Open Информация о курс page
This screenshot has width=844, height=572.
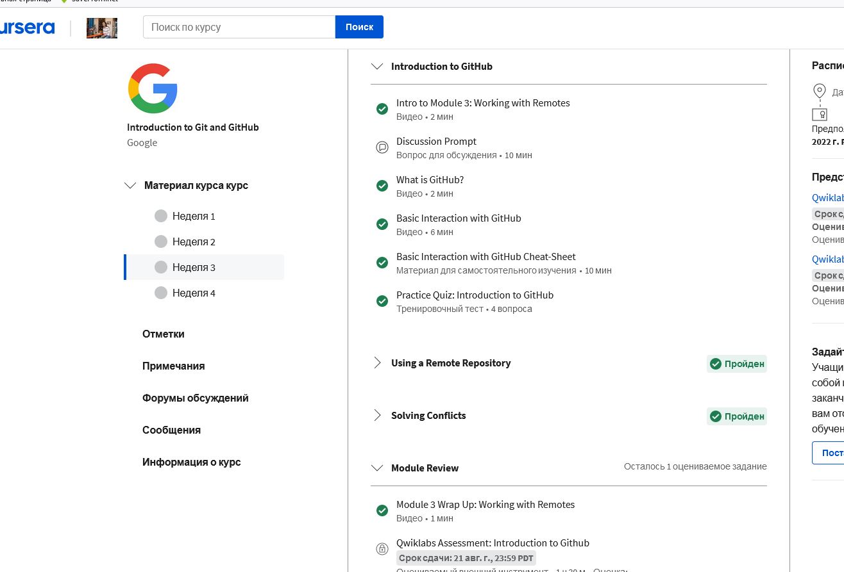coord(192,462)
